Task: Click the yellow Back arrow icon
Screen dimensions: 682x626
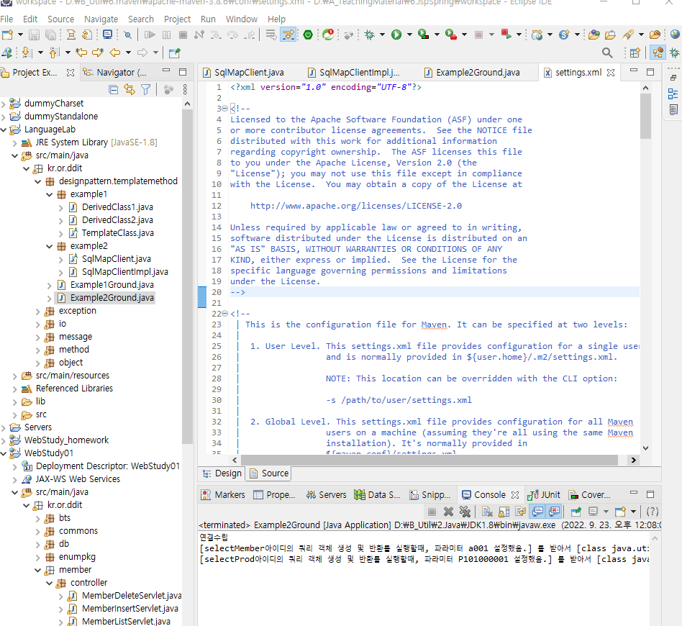Action: [x=115, y=53]
